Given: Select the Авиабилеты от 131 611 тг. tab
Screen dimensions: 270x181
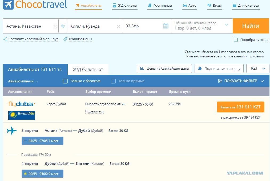Looking at the screenshot, I should tap(35, 69).
